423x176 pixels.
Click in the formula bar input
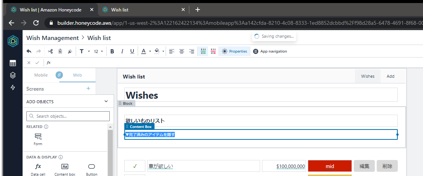238,62
